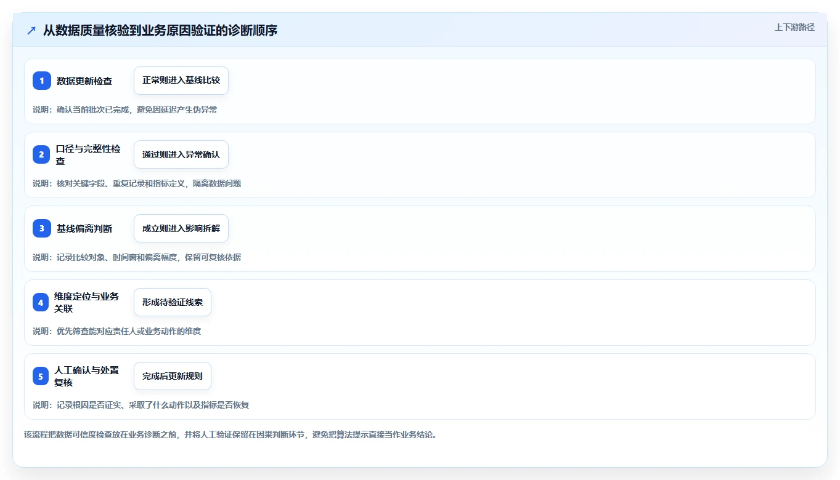Image resolution: width=840 pixels, height=480 pixels.
Task: Click step number 5 badge
Action: (41, 376)
